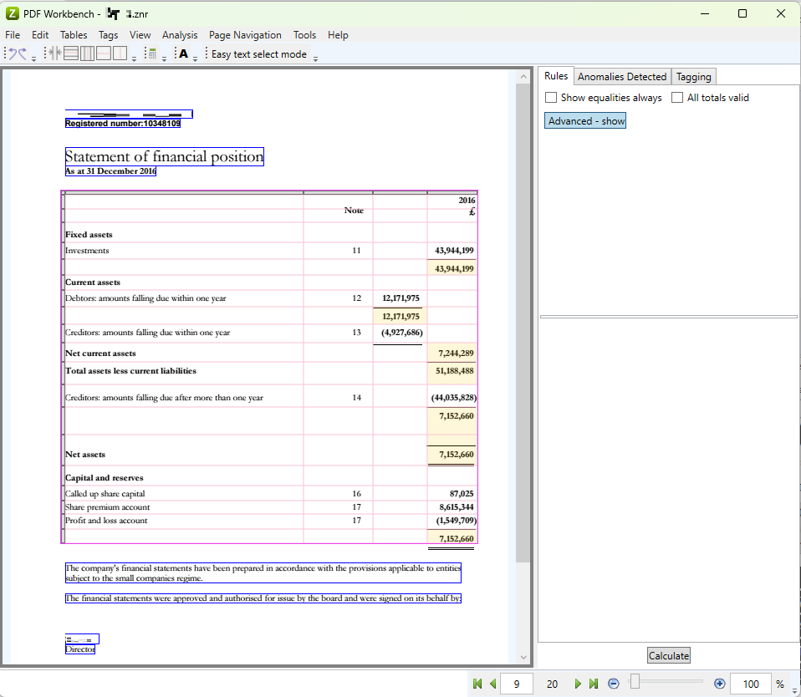
Task: Click the bold A text icon
Action: click(183, 54)
